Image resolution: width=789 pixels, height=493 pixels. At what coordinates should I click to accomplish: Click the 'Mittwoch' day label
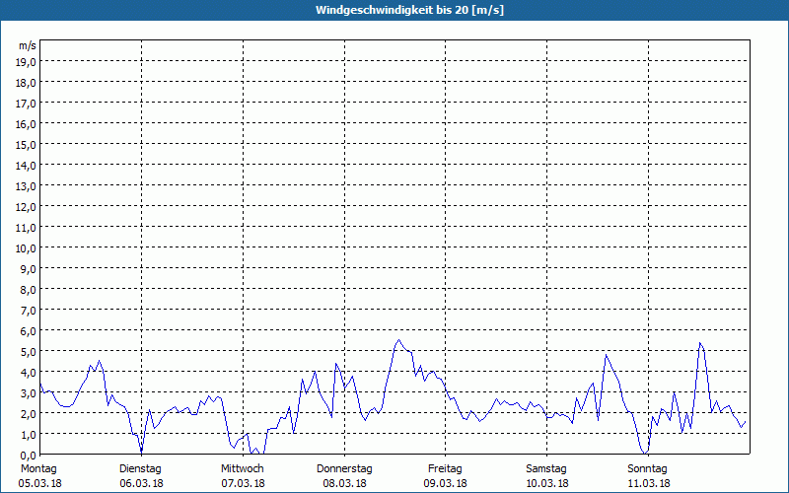[242, 469]
